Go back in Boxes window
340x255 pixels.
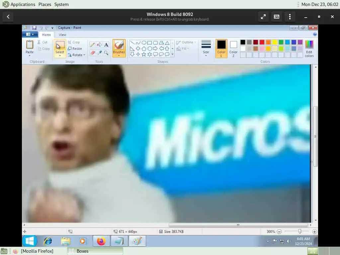pos(8,17)
